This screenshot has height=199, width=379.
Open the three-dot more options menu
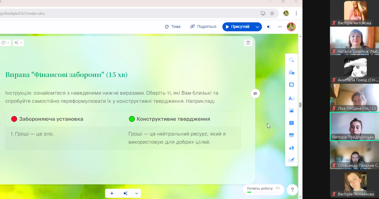tap(280, 27)
